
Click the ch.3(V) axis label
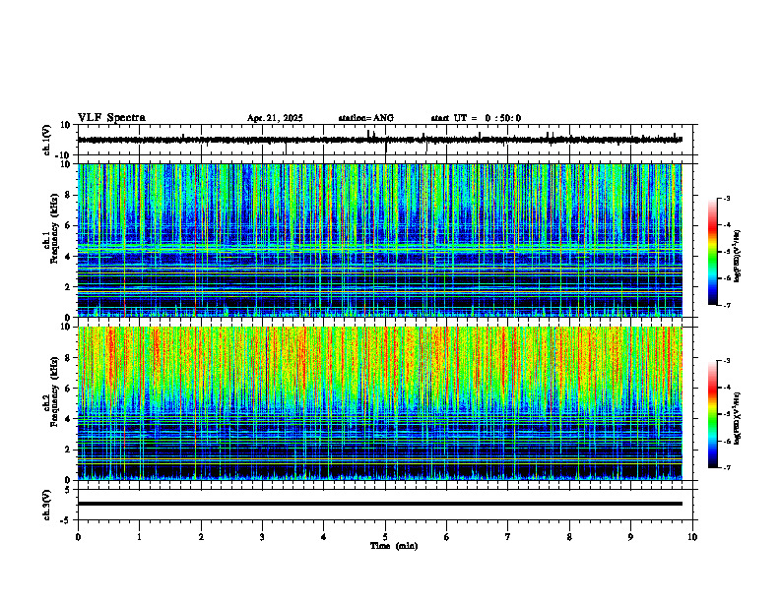[x=47, y=505]
